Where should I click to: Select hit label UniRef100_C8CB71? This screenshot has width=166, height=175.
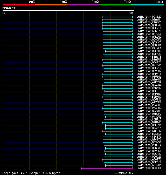pos(149,137)
